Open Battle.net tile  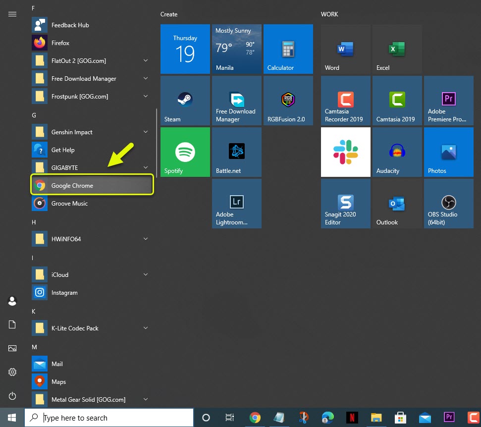[x=236, y=152]
